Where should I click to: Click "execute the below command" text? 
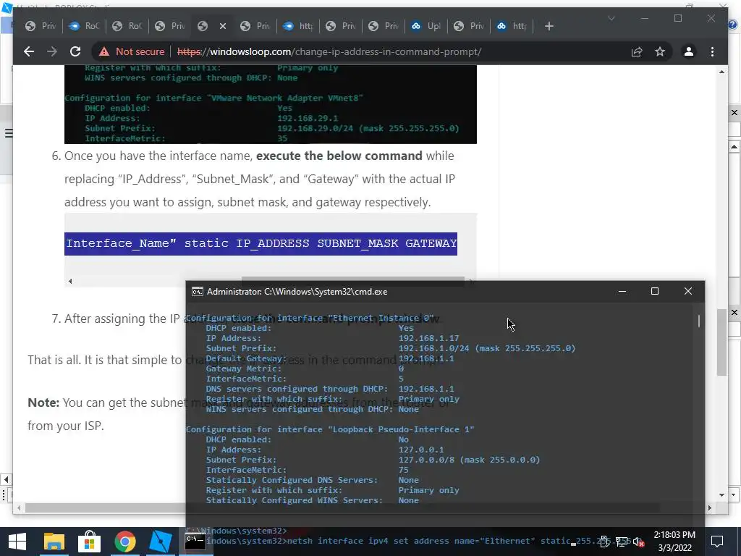coord(339,156)
